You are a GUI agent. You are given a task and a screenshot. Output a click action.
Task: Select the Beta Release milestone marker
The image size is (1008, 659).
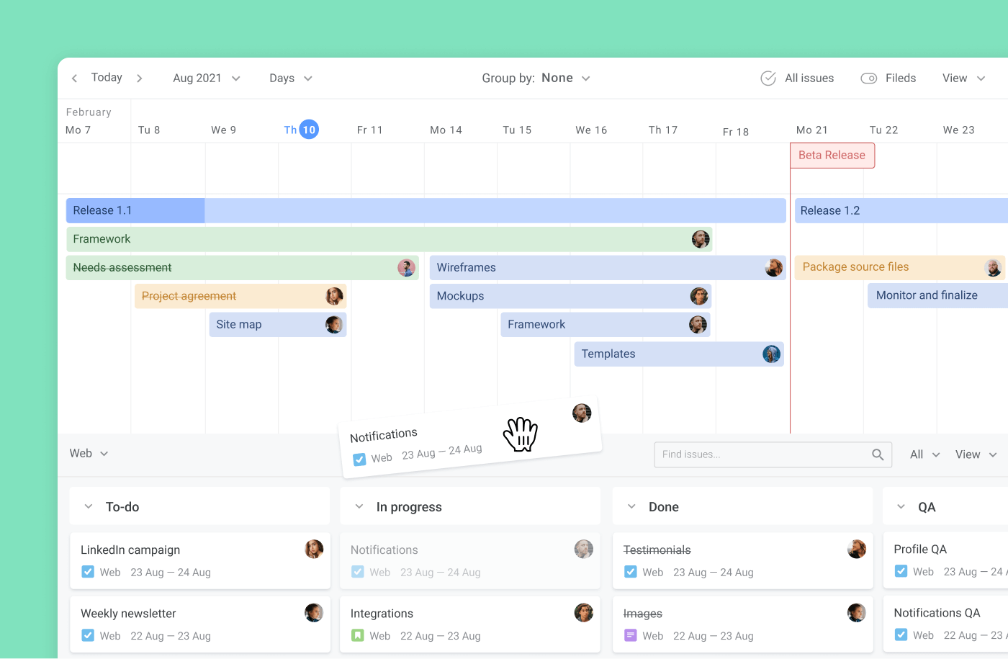coord(832,156)
